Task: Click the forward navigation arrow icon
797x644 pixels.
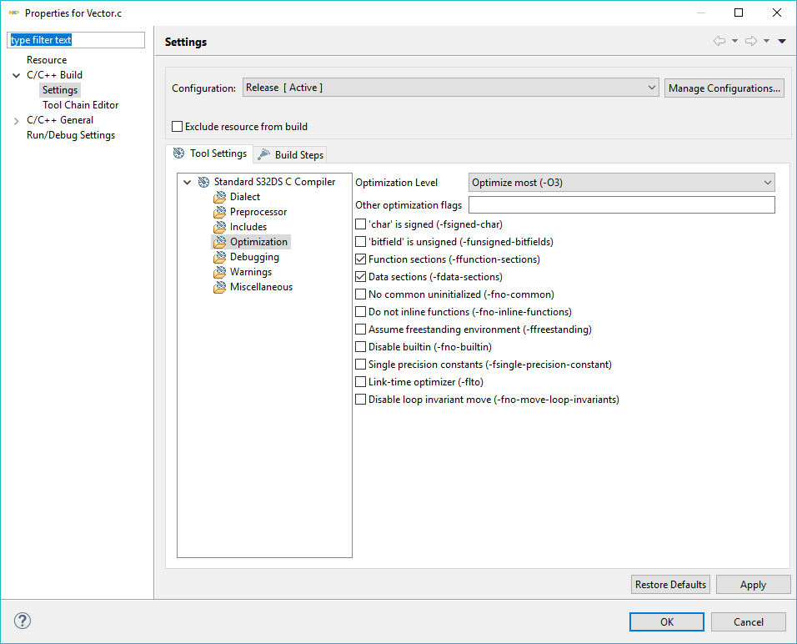Action: pos(750,41)
